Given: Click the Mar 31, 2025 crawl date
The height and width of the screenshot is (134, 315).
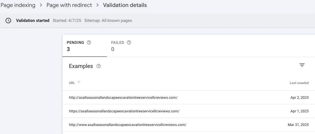Looking at the screenshot, I should (298, 125).
